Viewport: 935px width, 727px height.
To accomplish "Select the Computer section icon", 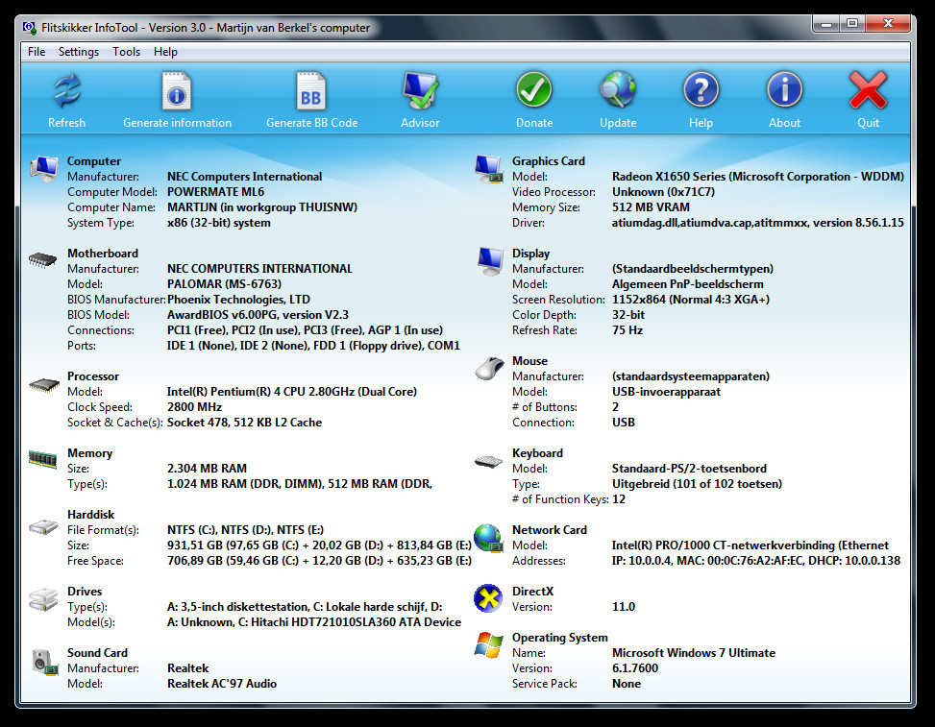I will [x=44, y=169].
